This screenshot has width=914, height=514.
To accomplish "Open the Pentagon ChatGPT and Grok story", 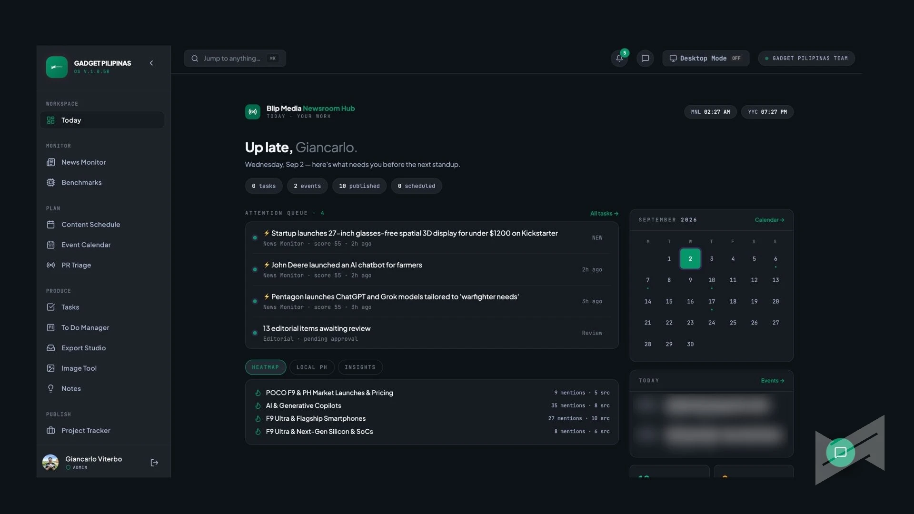I will tap(432, 302).
